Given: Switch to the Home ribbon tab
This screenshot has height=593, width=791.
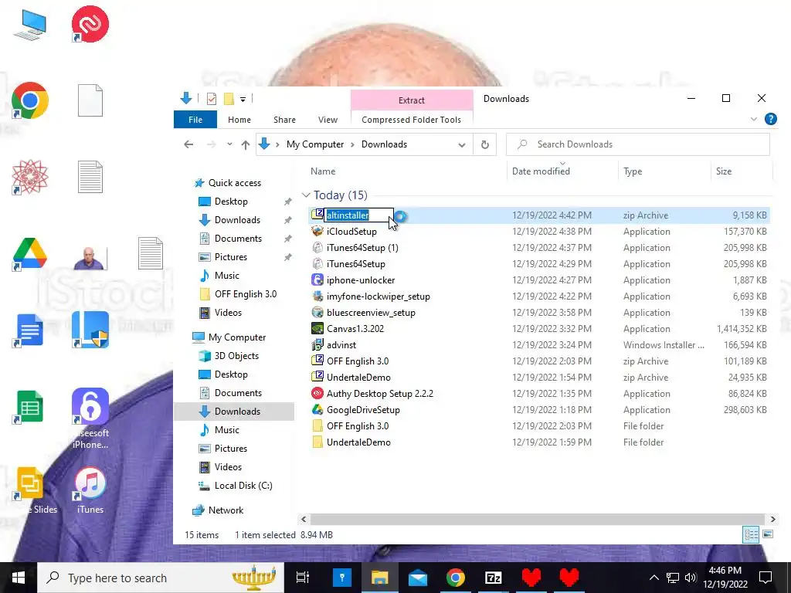Looking at the screenshot, I should [x=239, y=120].
